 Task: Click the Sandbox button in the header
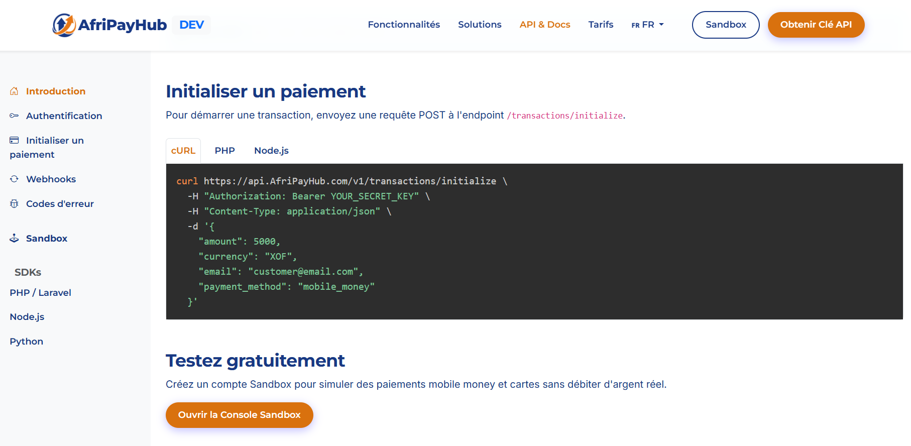click(x=725, y=25)
